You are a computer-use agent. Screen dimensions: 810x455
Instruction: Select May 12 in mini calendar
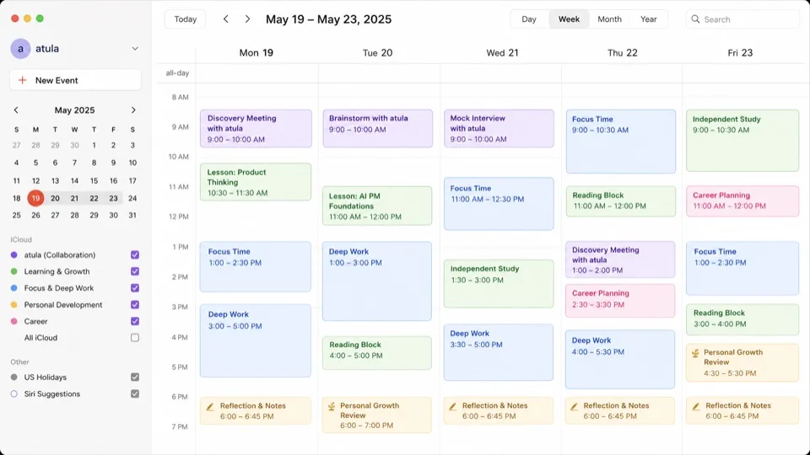[x=35, y=180]
